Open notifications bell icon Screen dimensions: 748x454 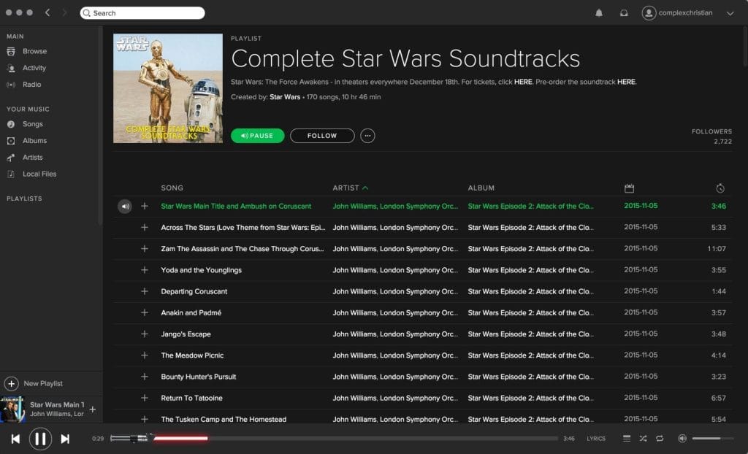pos(599,13)
